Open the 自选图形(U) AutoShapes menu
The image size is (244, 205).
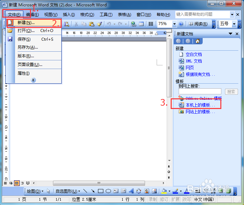[68, 191]
